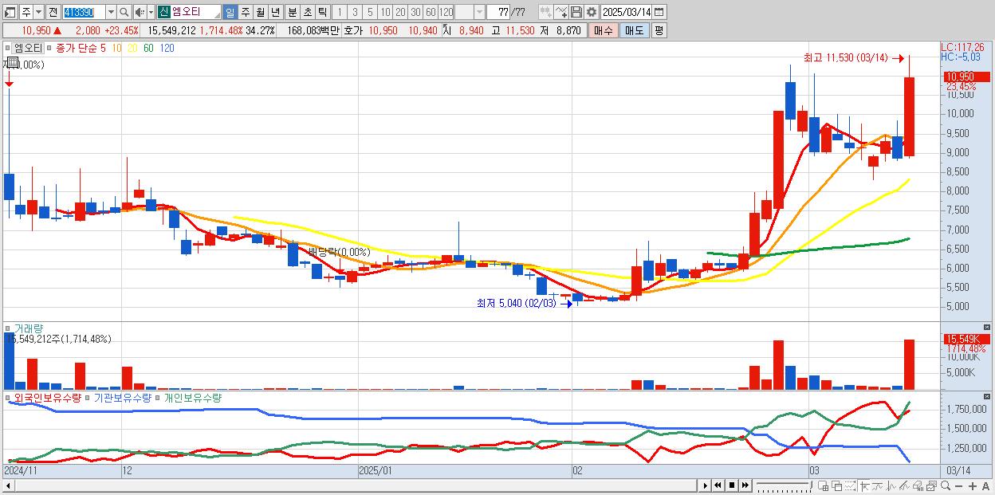Choose the 120 interval button

[x=446, y=12]
